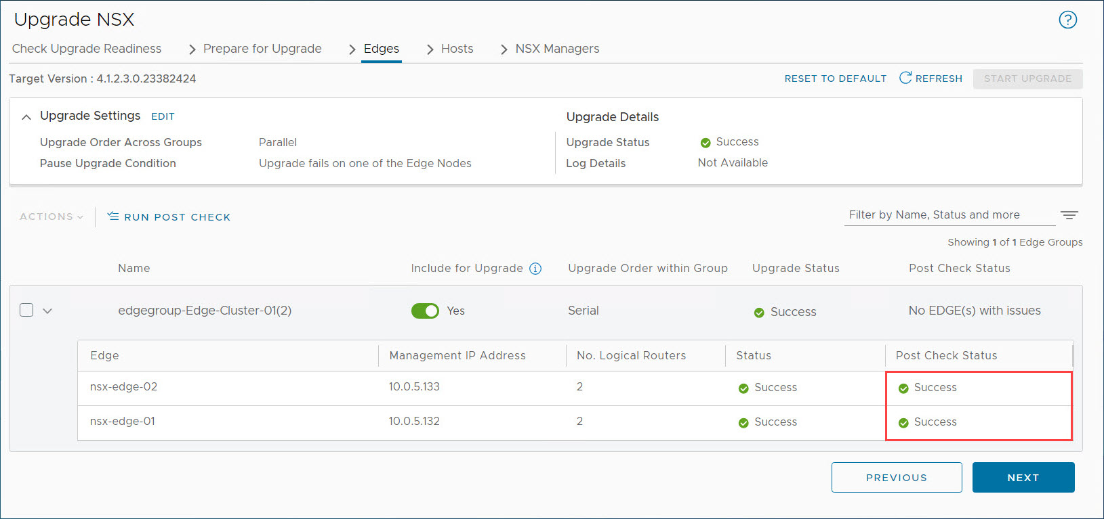
Task: Click the green Upgrade Details success icon
Action: [x=706, y=143]
